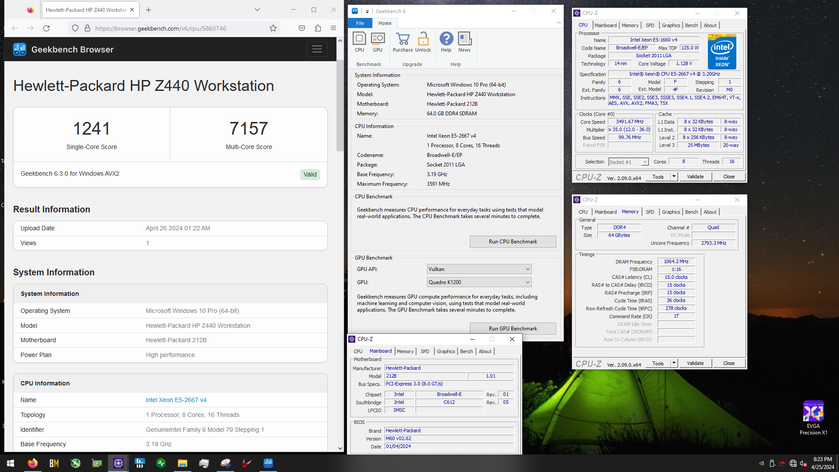Screen dimensions: 839x472
Task: Open the GPU benchmark icon in Geekbench ribbon
Action: [378, 42]
